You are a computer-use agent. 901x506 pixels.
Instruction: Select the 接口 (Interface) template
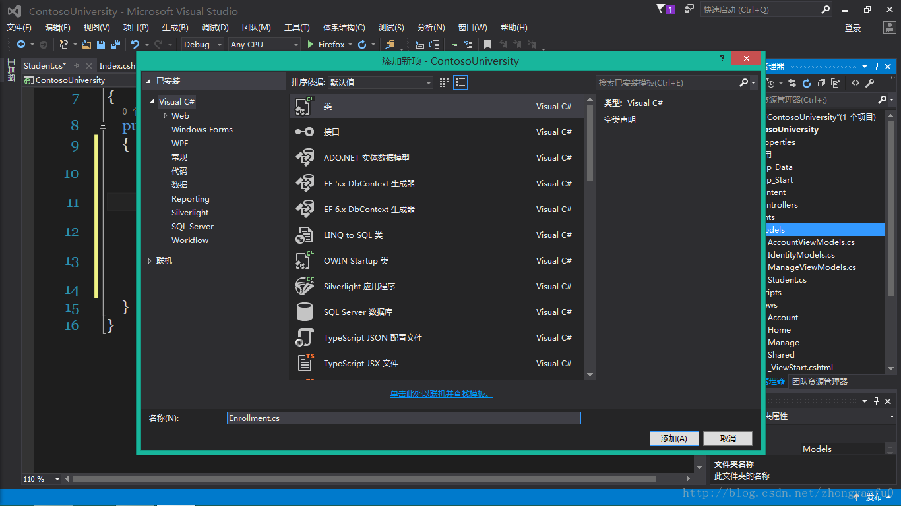coord(437,132)
